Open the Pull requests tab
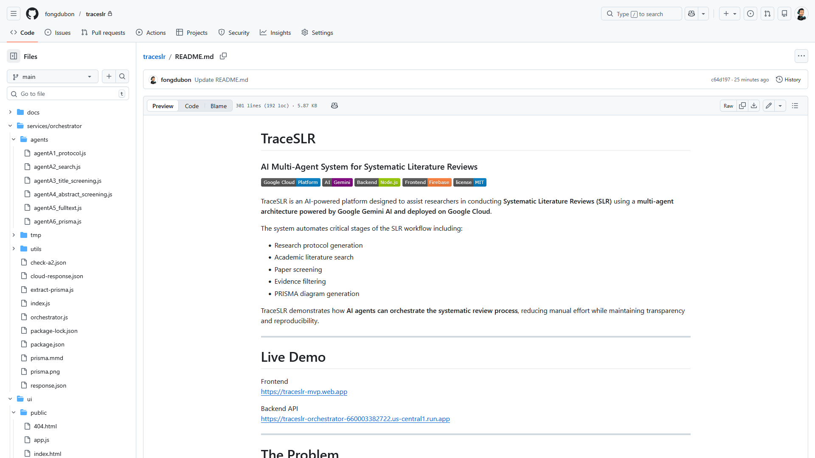The height and width of the screenshot is (458, 815). point(103,33)
